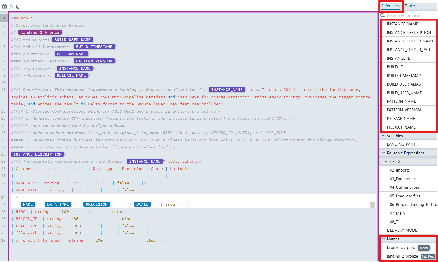Click the landing_2_bronze token on line 3
438x262 pixels.
point(40,32)
